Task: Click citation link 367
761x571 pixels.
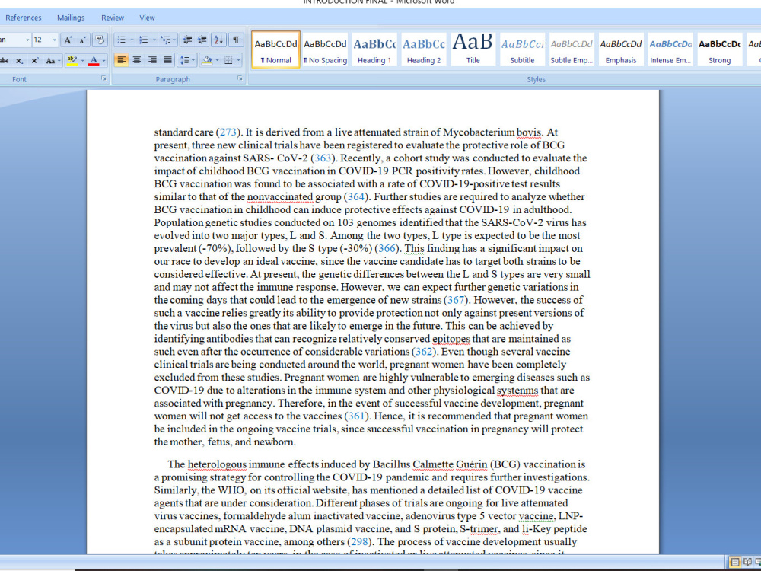Action: click(x=455, y=299)
